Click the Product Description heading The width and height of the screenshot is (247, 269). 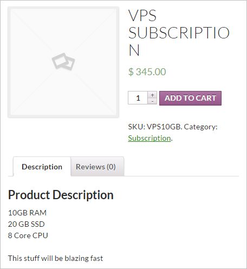[61, 195]
